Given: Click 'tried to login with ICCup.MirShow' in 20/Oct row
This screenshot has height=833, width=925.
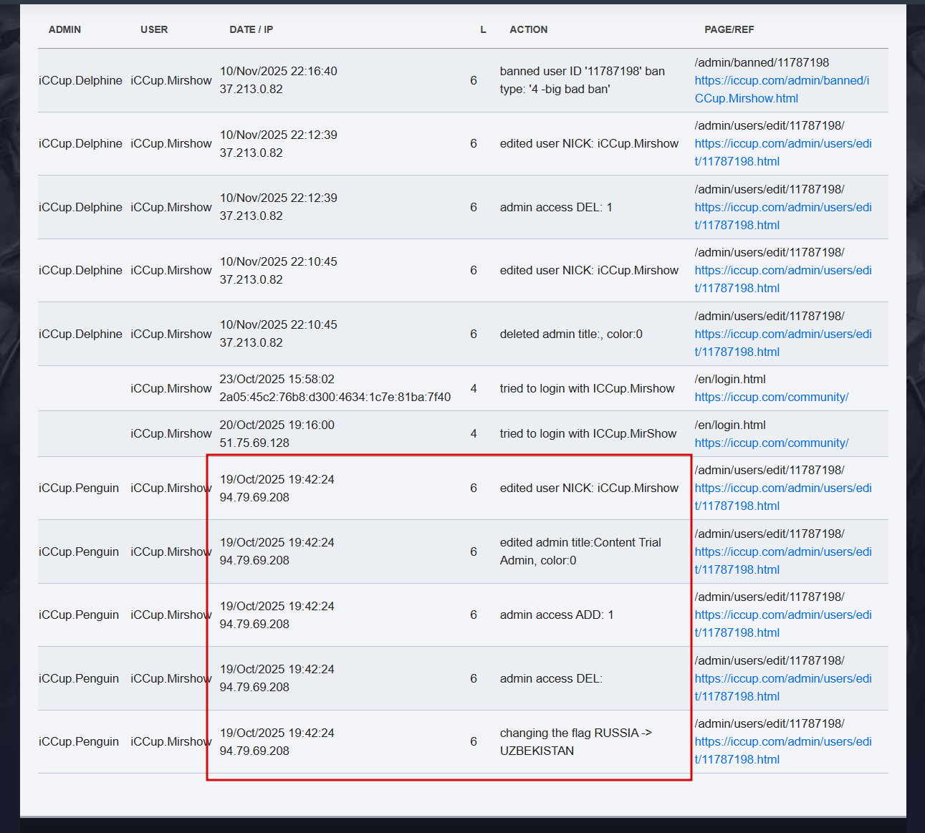Looking at the screenshot, I should pos(588,434).
